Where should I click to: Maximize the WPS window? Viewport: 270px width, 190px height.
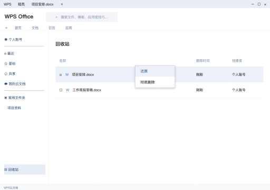[x=259, y=4]
